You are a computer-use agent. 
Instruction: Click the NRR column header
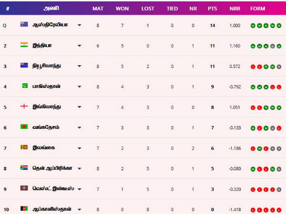tap(234, 9)
